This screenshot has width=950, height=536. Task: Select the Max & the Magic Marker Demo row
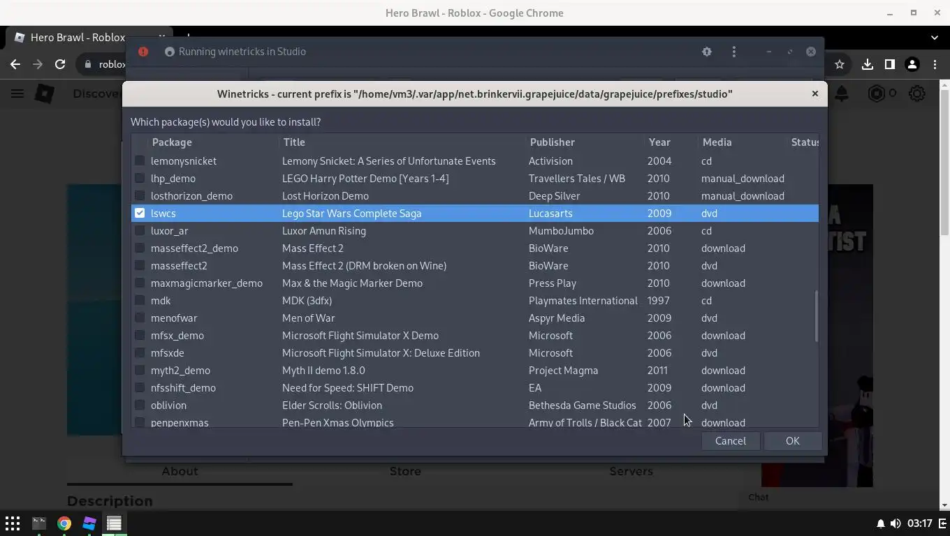(x=475, y=283)
